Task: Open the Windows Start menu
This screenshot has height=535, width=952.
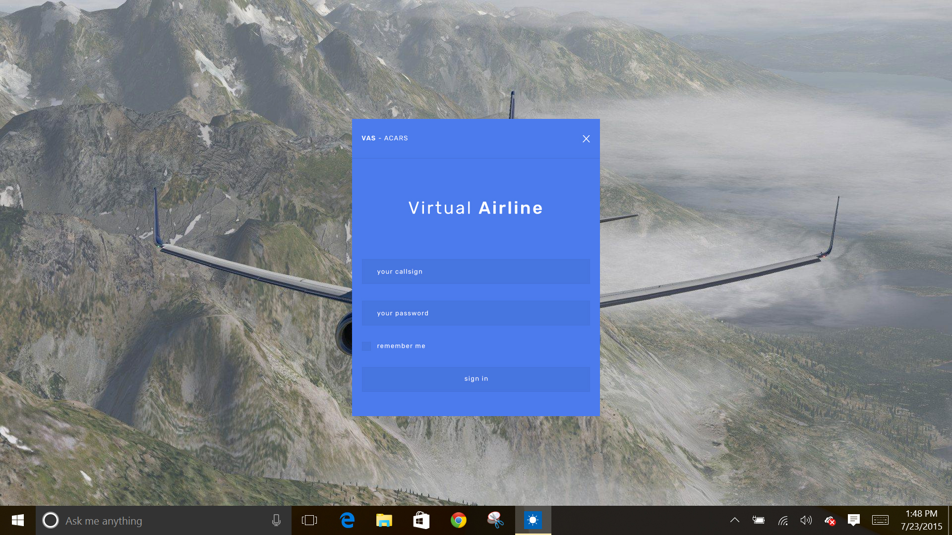Action: [18, 520]
